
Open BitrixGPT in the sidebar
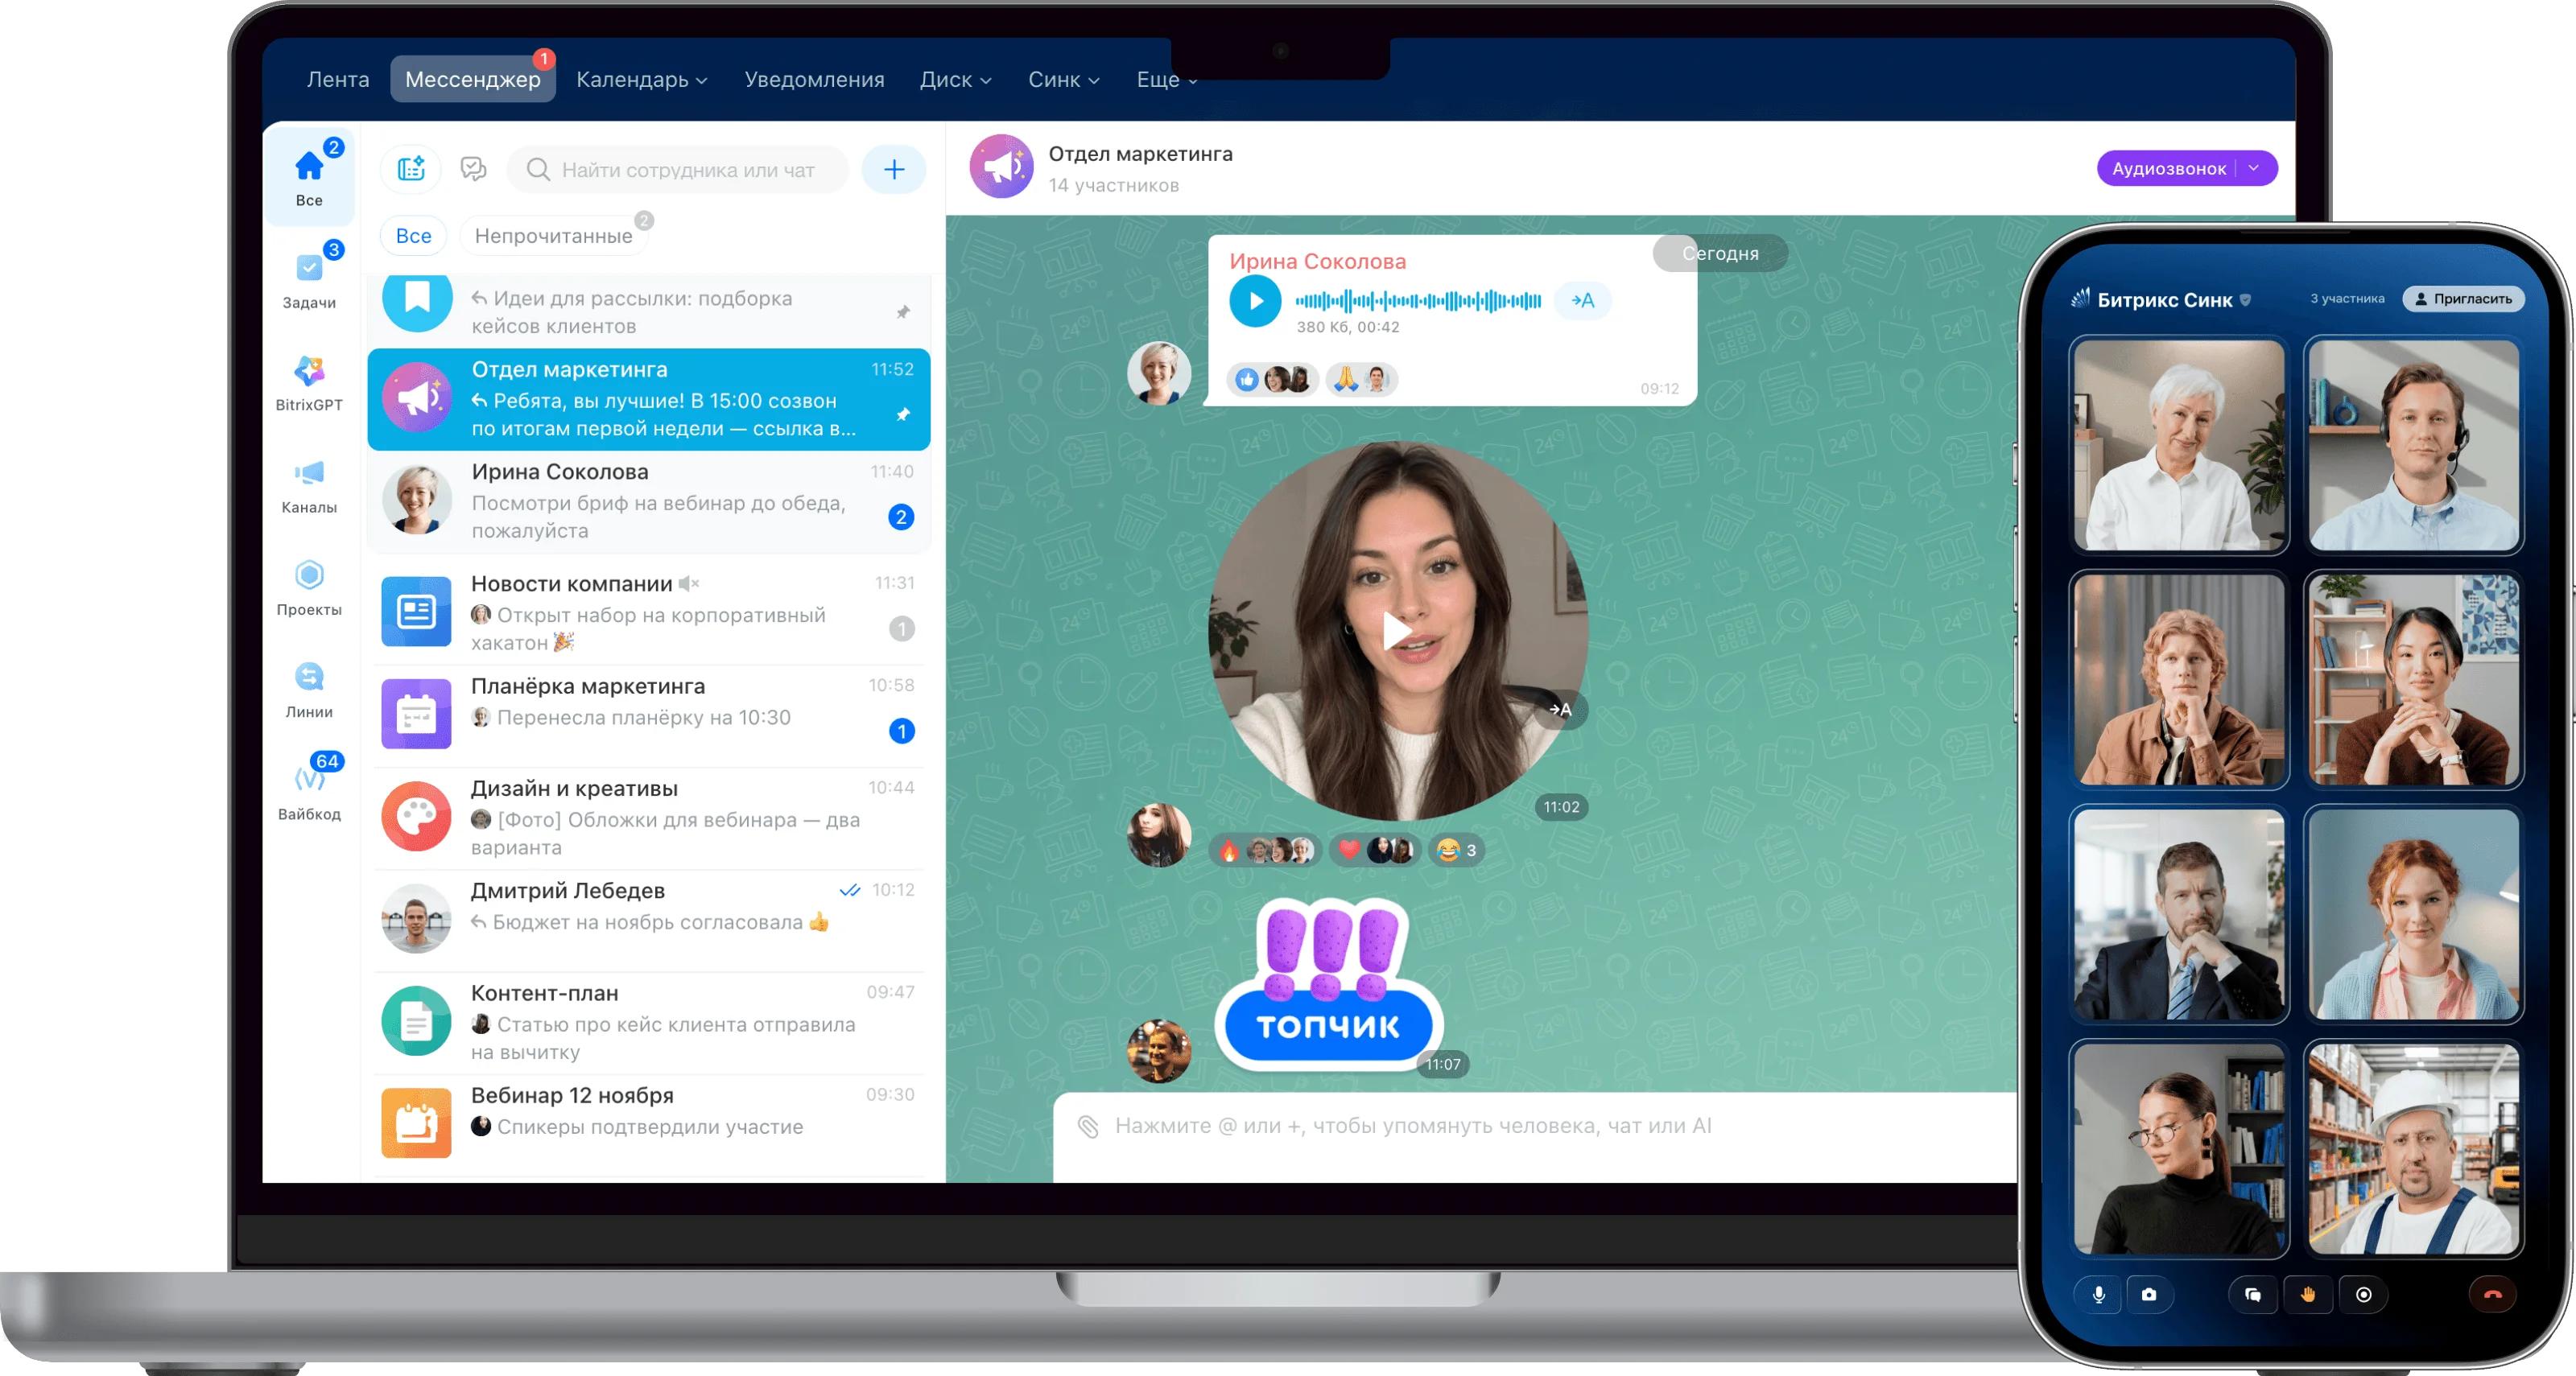coord(309,383)
